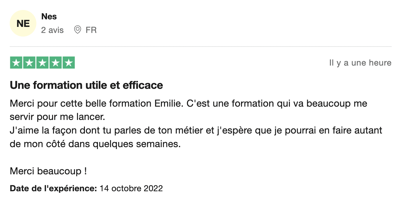Open the profile of reviewer Nes

coord(49,16)
